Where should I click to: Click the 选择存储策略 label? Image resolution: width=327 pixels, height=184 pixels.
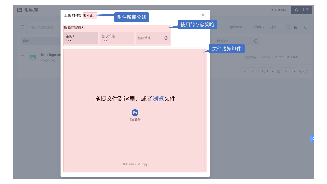tap(74, 28)
